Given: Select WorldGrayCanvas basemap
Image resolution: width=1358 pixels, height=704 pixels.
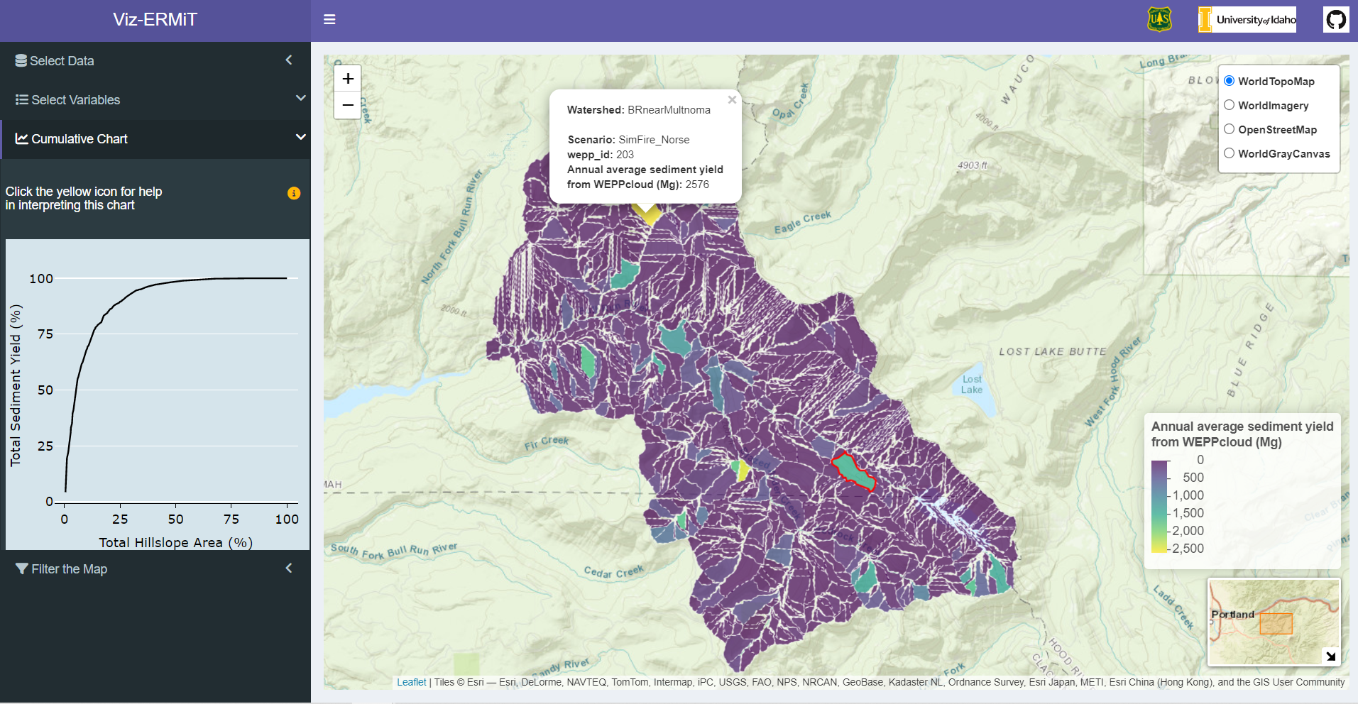Looking at the screenshot, I should click(x=1229, y=153).
